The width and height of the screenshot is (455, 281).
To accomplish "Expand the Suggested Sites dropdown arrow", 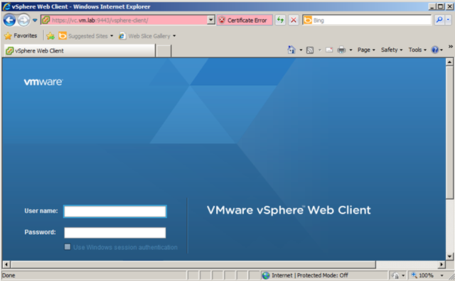I will coord(112,36).
